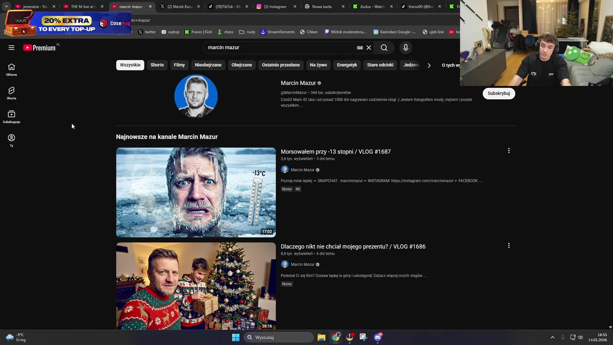Click the frozen face video thumbnail
Viewport: 613px width, 345px height.
[x=196, y=192]
